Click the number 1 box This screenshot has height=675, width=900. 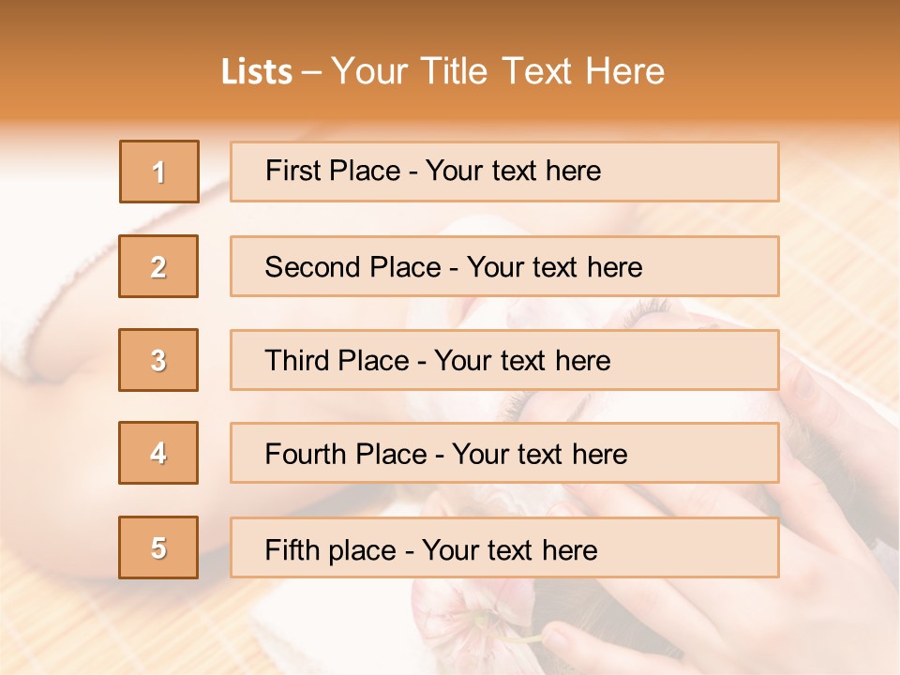159,172
